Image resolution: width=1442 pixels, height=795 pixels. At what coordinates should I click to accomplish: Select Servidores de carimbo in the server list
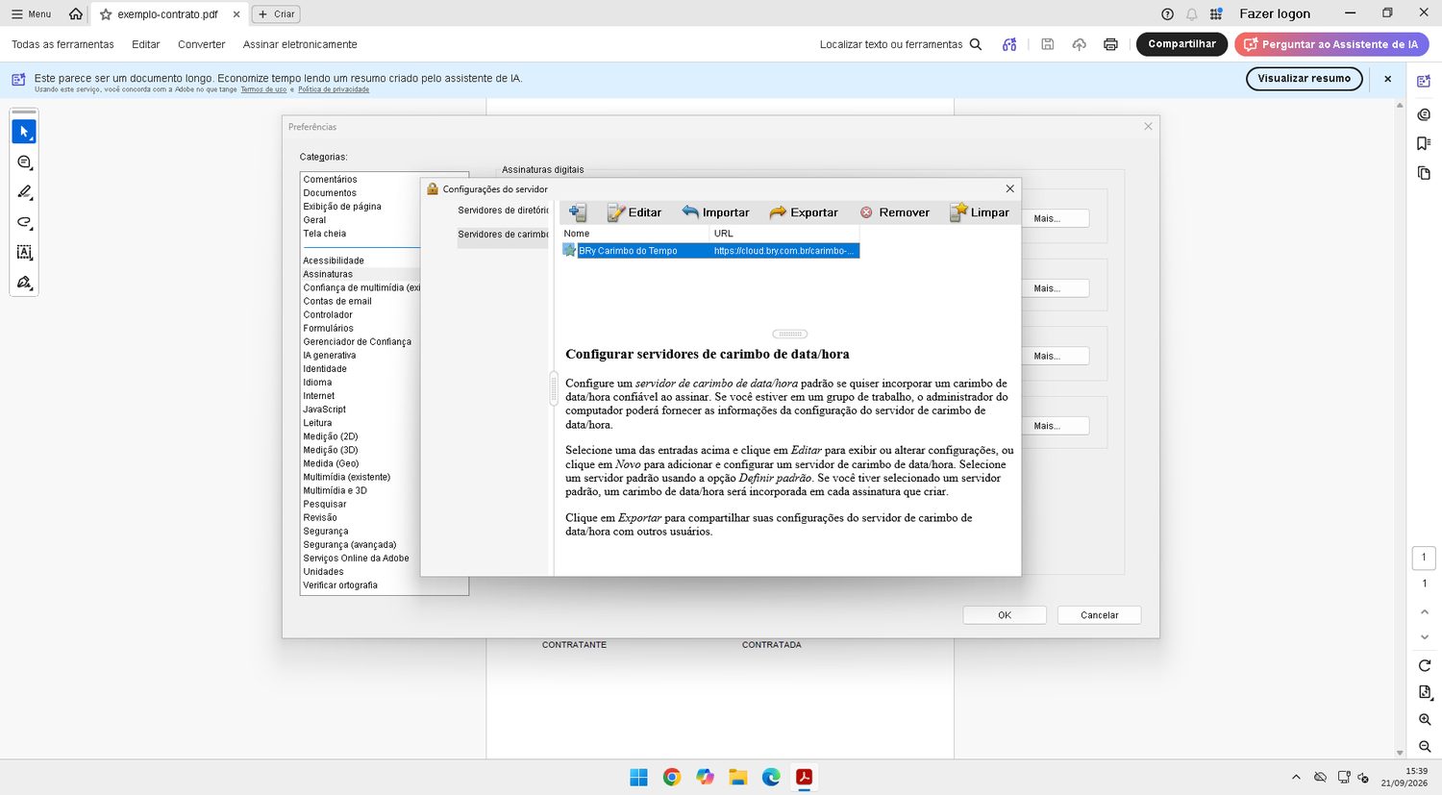click(503, 235)
